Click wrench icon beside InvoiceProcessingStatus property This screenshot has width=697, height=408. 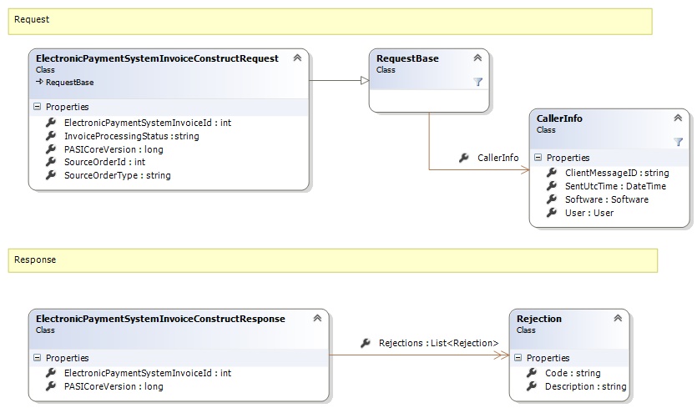(51, 136)
